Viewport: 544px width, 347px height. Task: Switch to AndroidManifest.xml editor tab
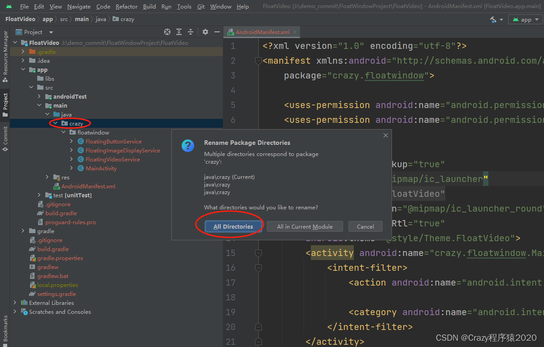pos(263,32)
